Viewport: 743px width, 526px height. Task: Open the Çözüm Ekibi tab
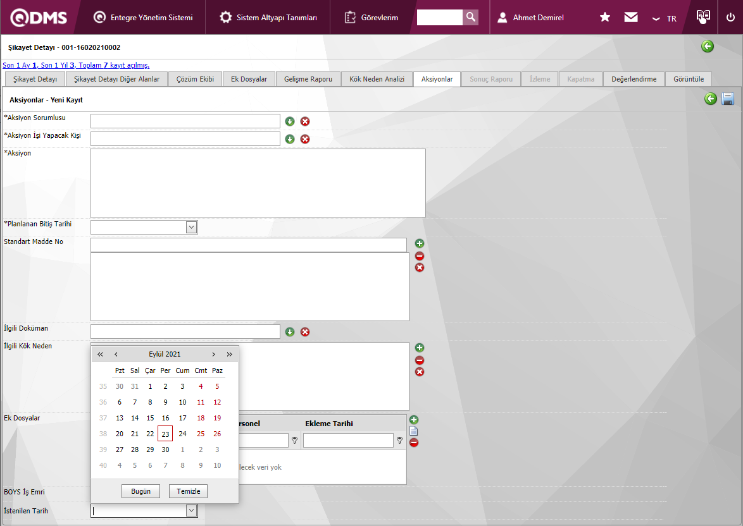(x=196, y=79)
